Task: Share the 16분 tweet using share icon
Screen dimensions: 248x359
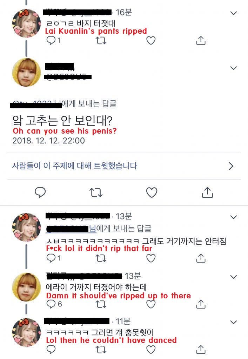Action: (x=201, y=41)
